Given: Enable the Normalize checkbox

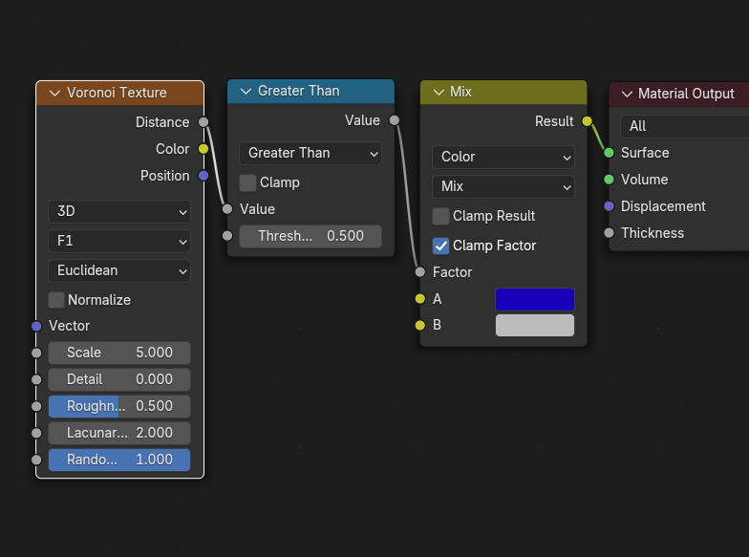Looking at the screenshot, I should click(56, 300).
